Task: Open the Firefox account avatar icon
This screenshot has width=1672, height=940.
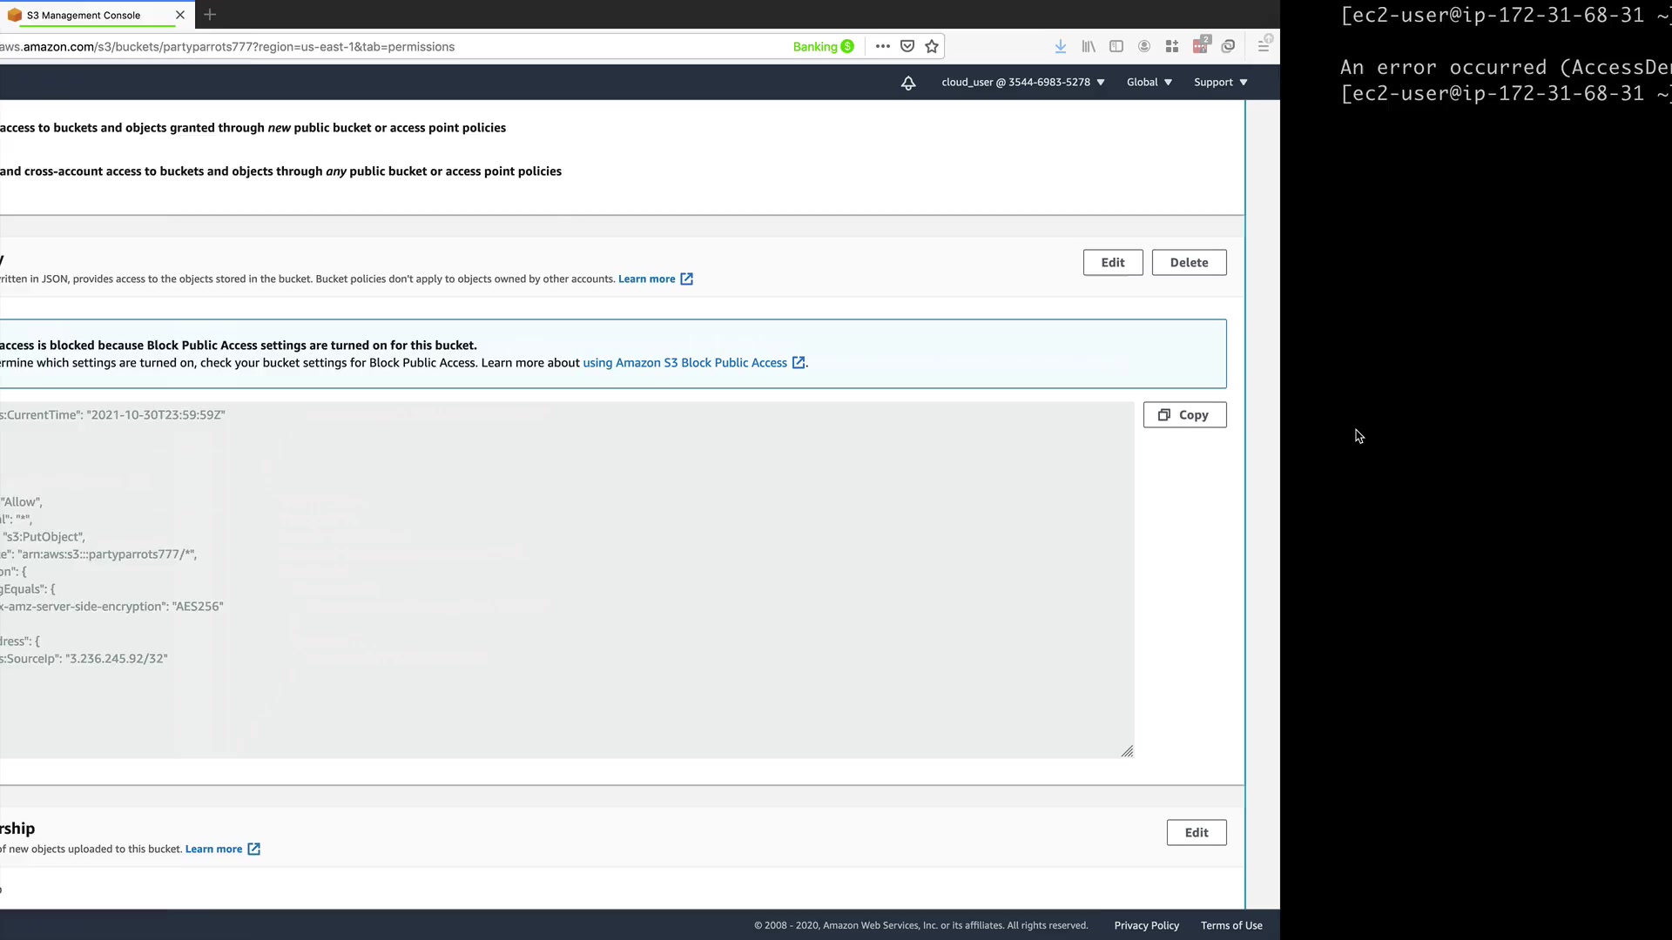Action: (x=1144, y=47)
